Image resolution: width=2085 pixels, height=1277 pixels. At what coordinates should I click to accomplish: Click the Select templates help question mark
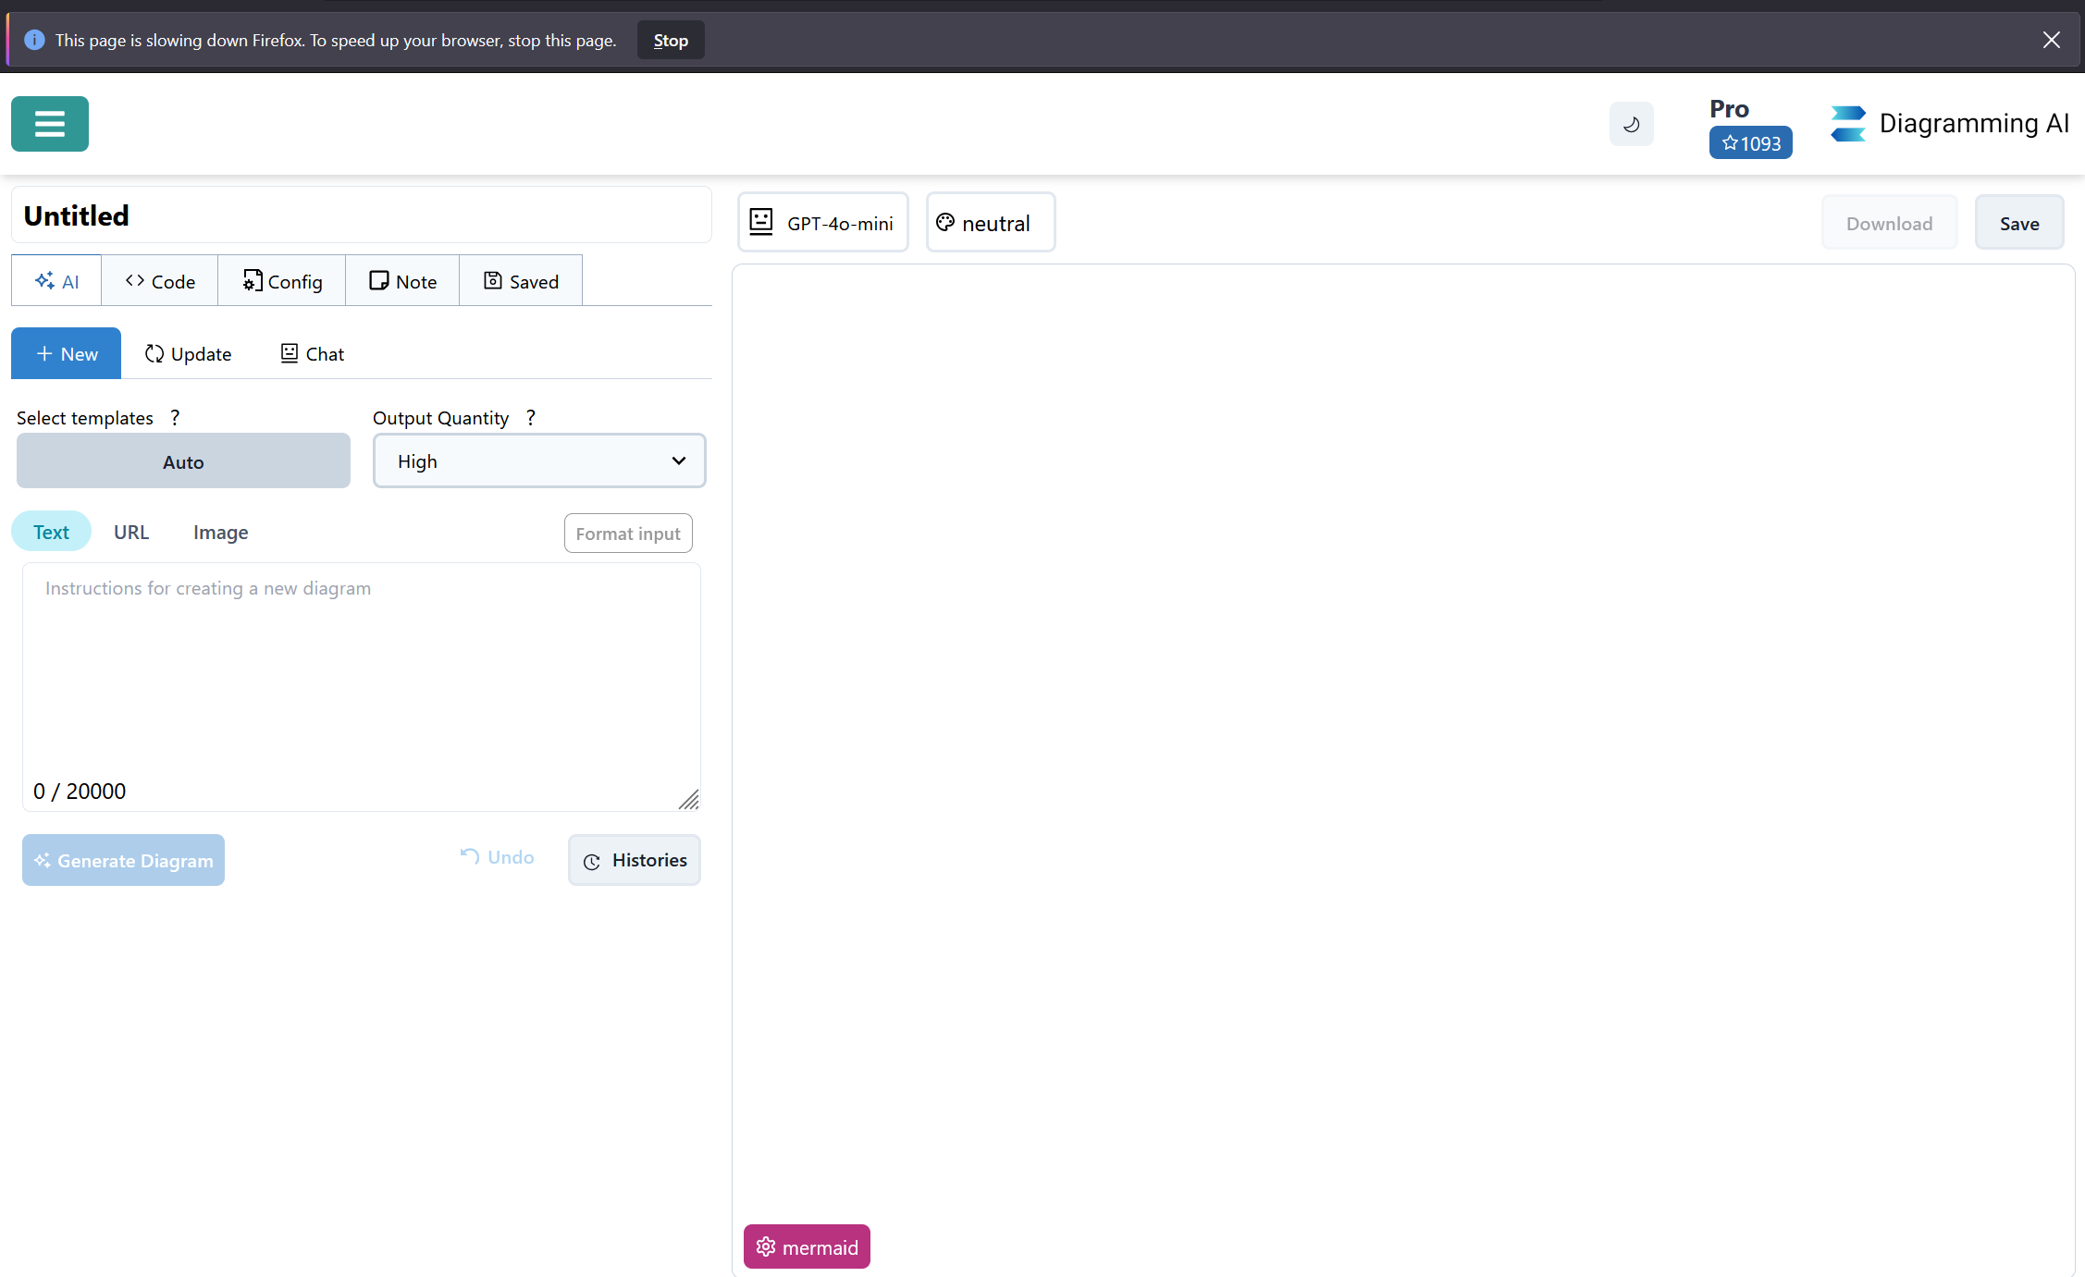point(175,417)
